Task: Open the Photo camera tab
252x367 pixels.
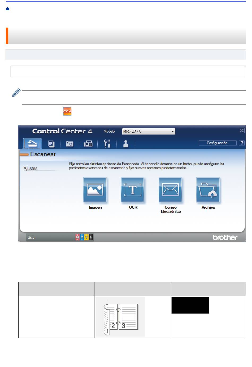Action: pyautogui.click(x=69, y=144)
